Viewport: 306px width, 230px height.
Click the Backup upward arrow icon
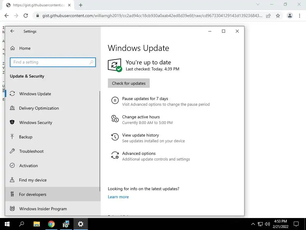click(12, 137)
